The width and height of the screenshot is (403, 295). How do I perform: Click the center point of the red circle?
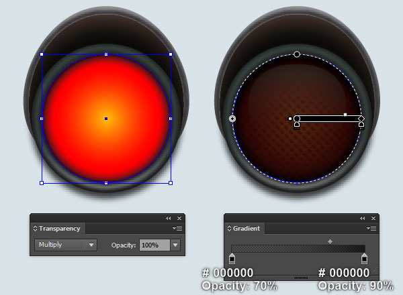click(106, 119)
